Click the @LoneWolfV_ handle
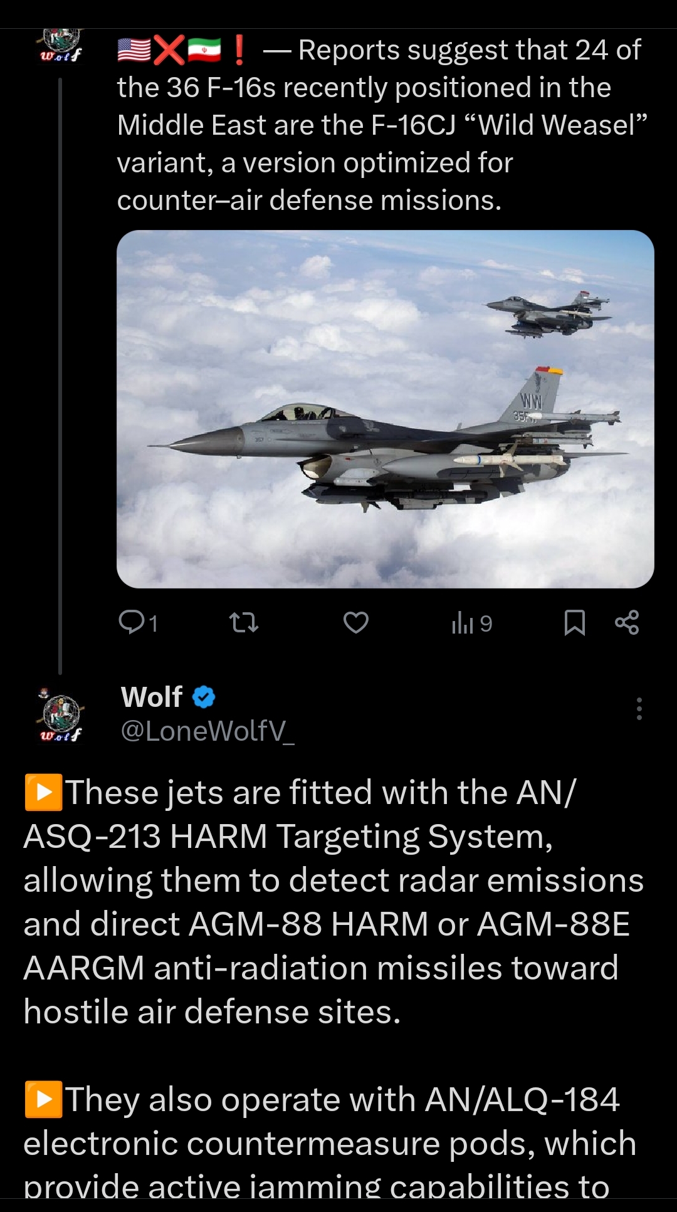 [x=207, y=731]
